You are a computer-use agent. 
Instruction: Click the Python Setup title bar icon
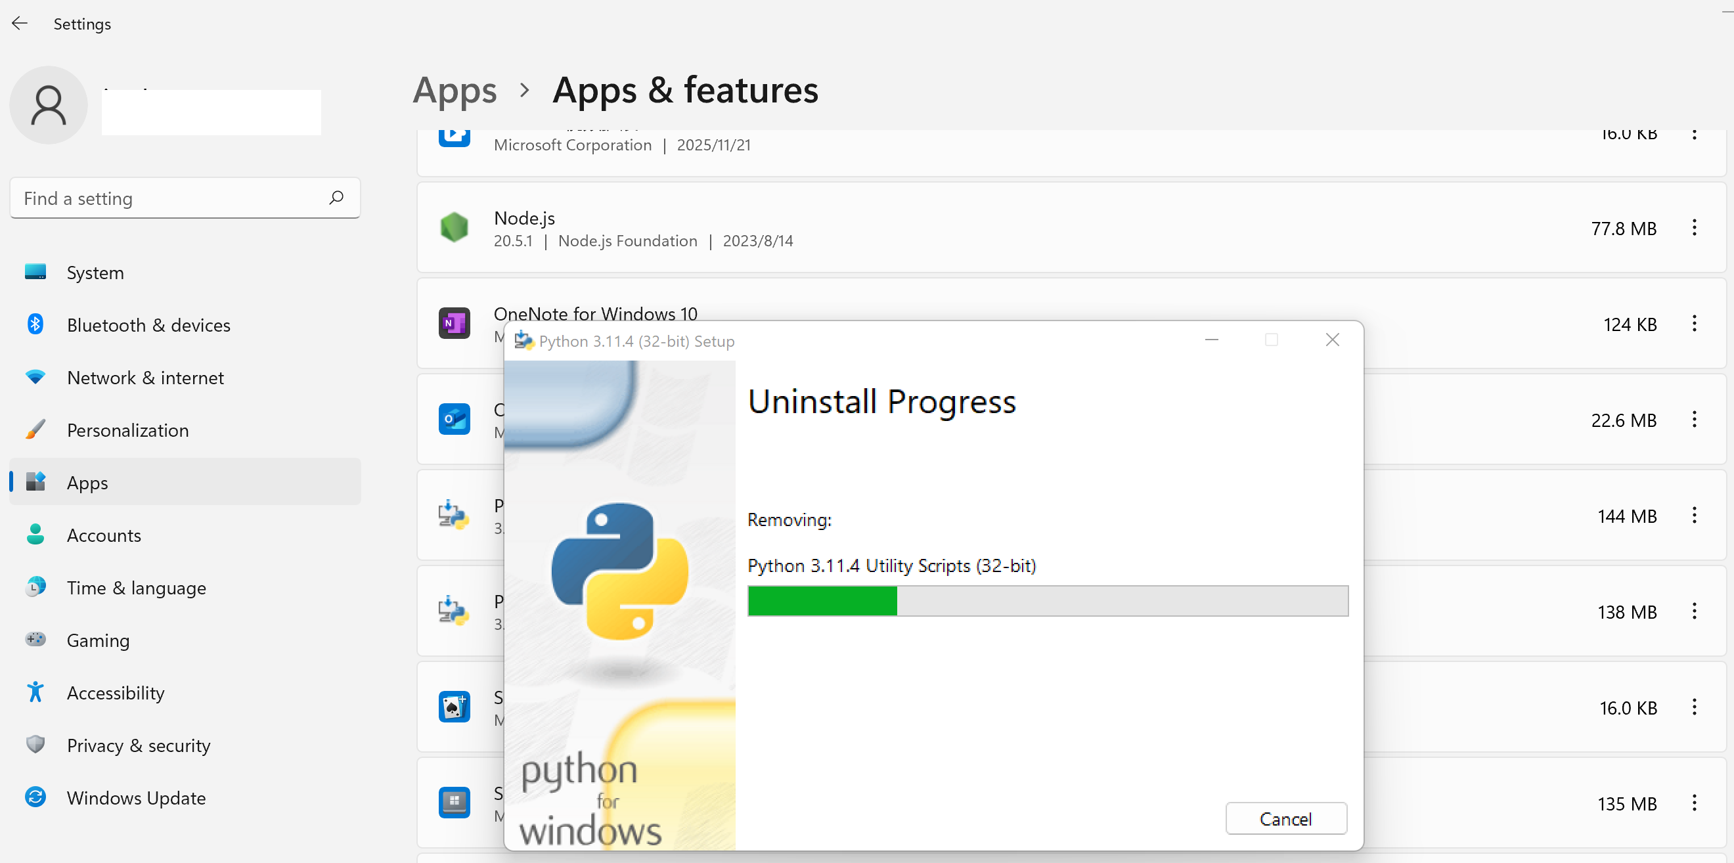(523, 341)
